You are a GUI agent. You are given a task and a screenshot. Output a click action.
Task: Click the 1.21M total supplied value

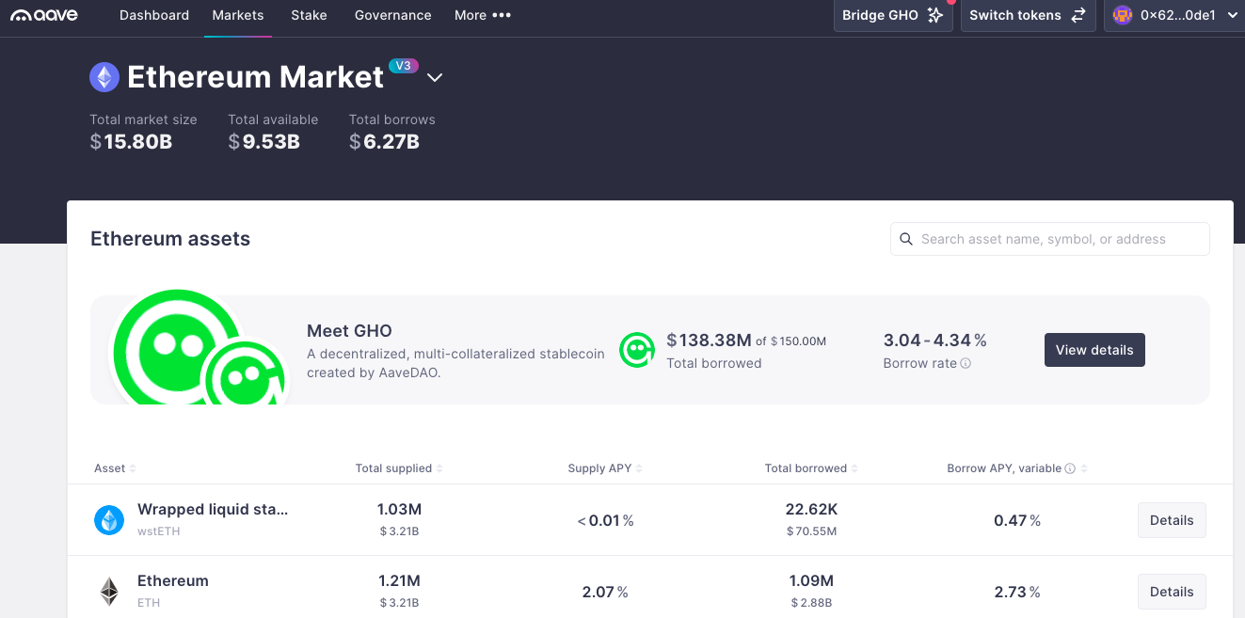(x=399, y=580)
